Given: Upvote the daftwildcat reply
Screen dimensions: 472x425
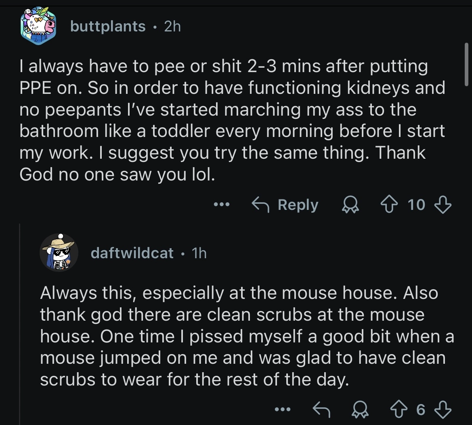Looking at the screenshot, I should tap(399, 409).
